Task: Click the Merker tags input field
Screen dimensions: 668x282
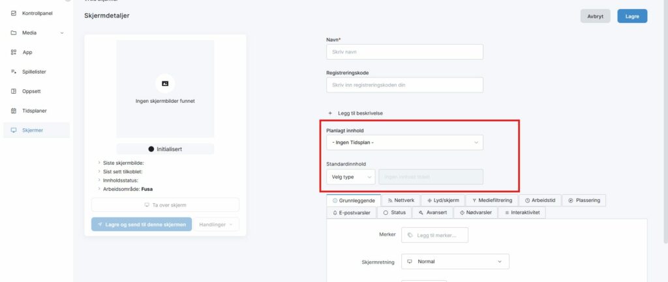Action: point(434,235)
